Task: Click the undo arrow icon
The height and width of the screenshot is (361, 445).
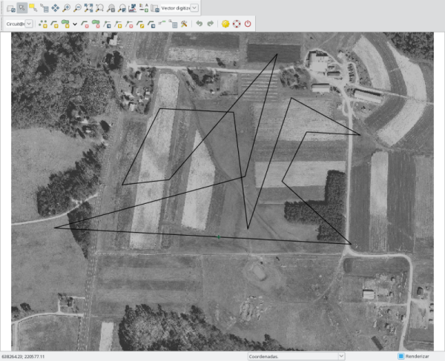Action: pyautogui.click(x=199, y=24)
